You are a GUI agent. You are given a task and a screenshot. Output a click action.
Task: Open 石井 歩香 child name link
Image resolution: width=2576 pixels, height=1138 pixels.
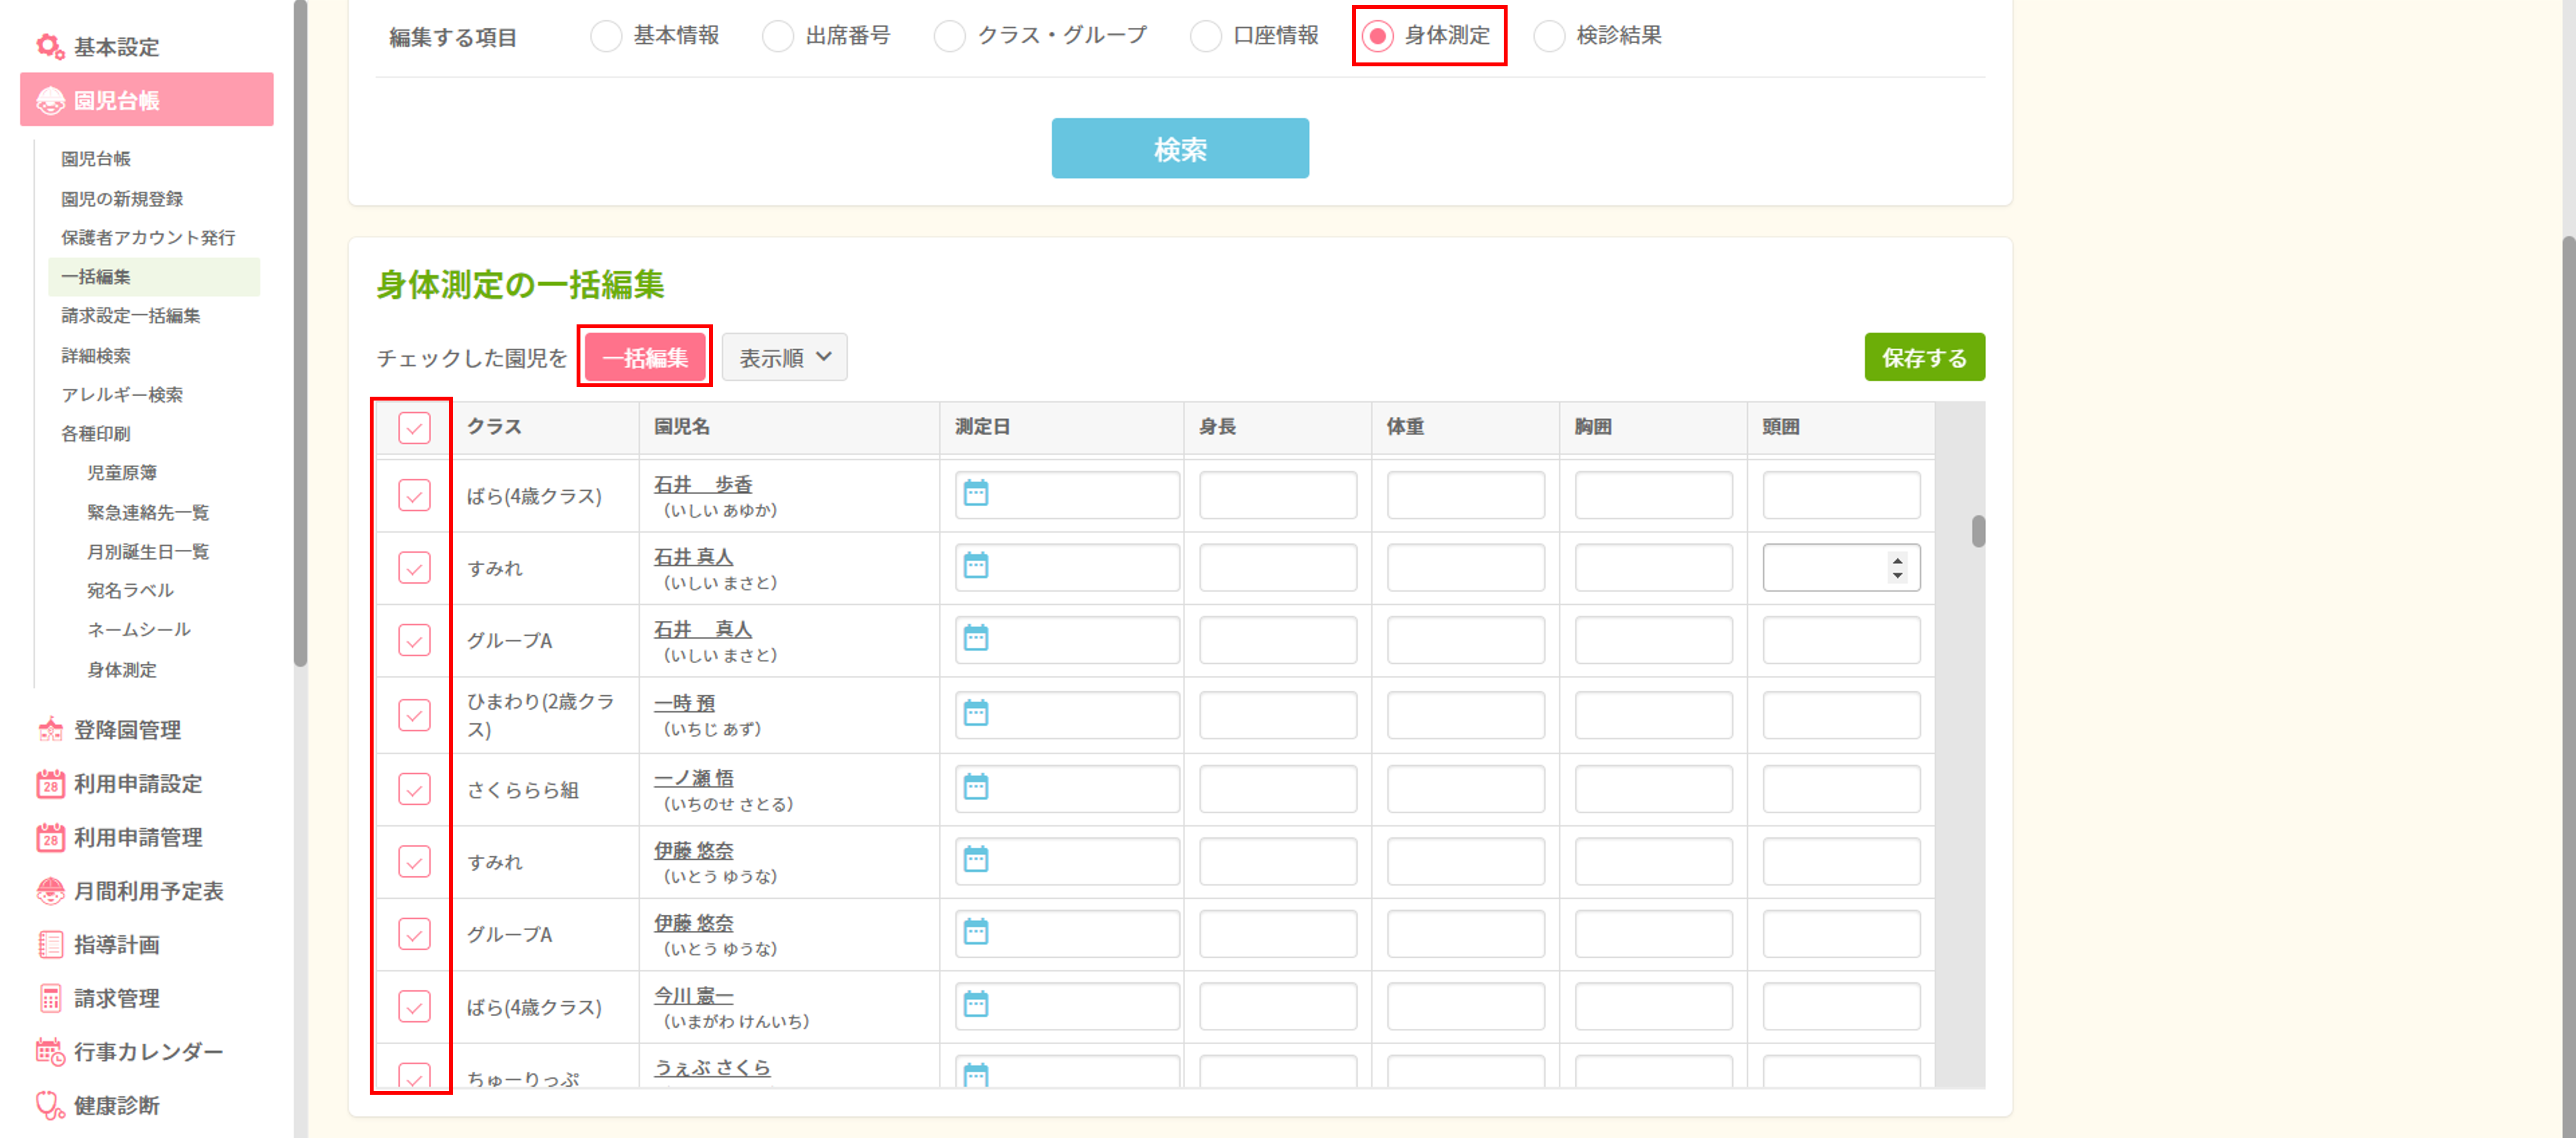(703, 484)
